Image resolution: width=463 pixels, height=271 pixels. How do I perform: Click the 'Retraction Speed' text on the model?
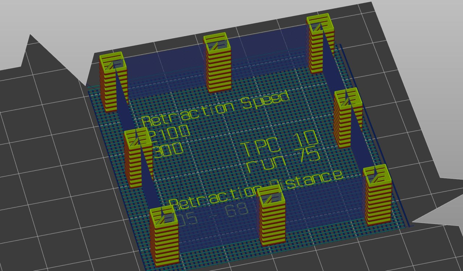pos(216,108)
